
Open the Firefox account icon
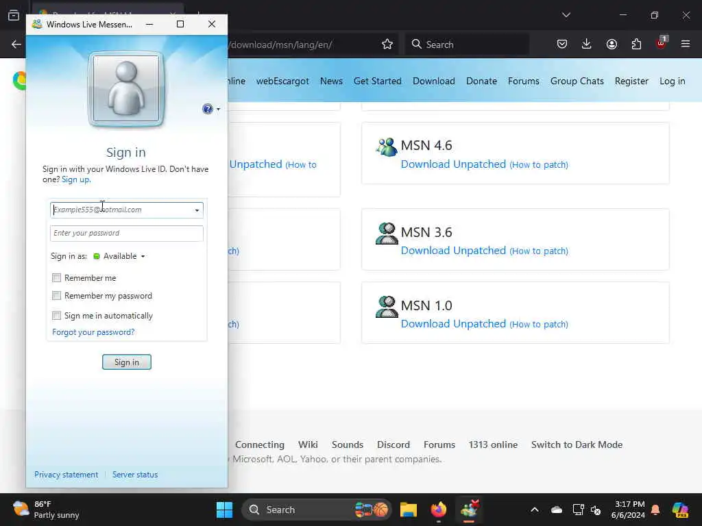coord(612,44)
